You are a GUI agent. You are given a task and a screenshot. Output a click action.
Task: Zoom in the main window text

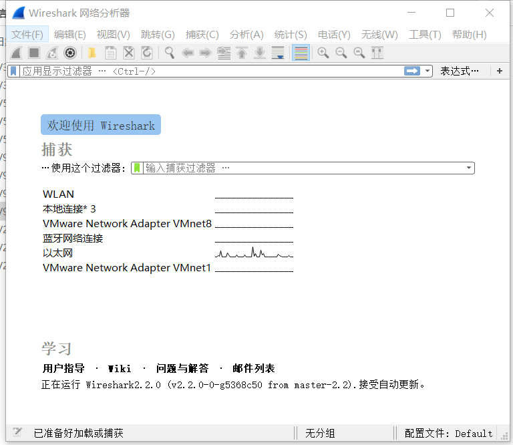click(x=323, y=53)
